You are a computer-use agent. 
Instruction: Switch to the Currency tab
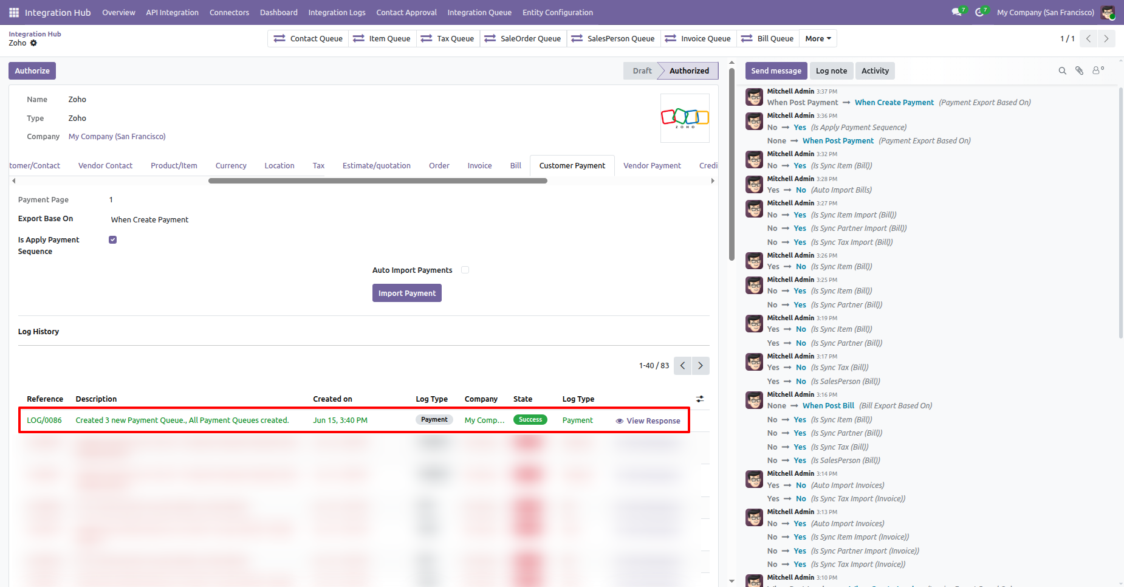point(231,166)
